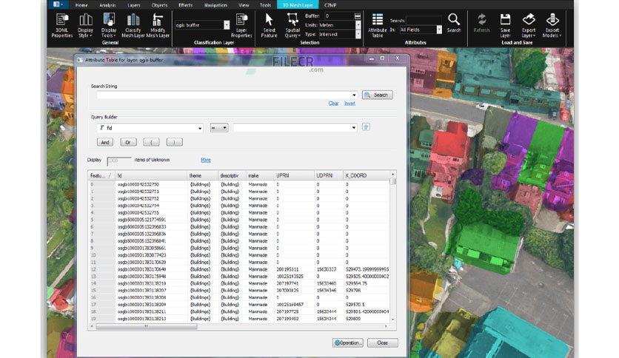The height and width of the screenshot is (358, 619).
Task: Click the open parenthesis button
Action: point(151,142)
